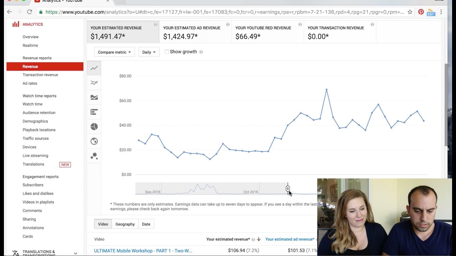Open Devices report
456x256 pixels.
point(30,147)
